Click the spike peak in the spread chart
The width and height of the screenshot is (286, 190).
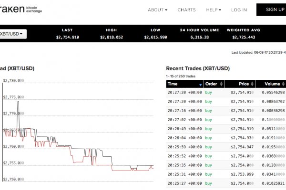click(18, 101)
